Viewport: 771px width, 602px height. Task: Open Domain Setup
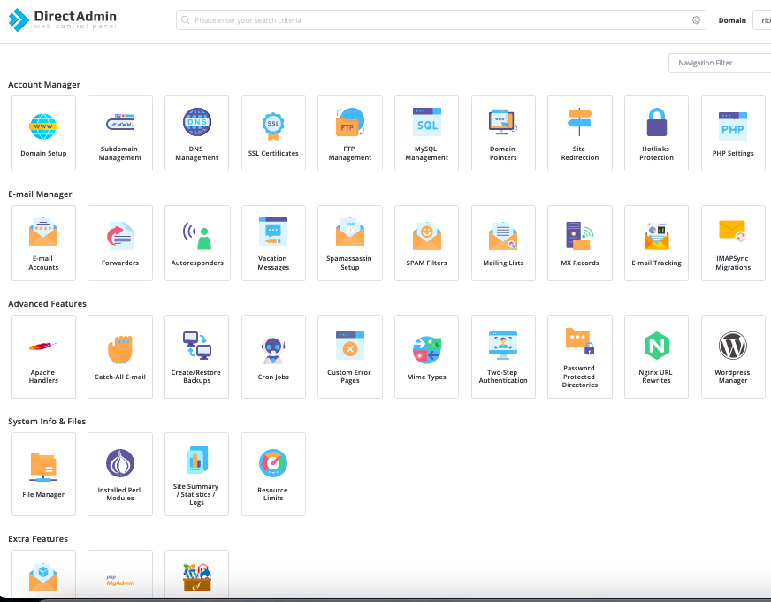43,133
